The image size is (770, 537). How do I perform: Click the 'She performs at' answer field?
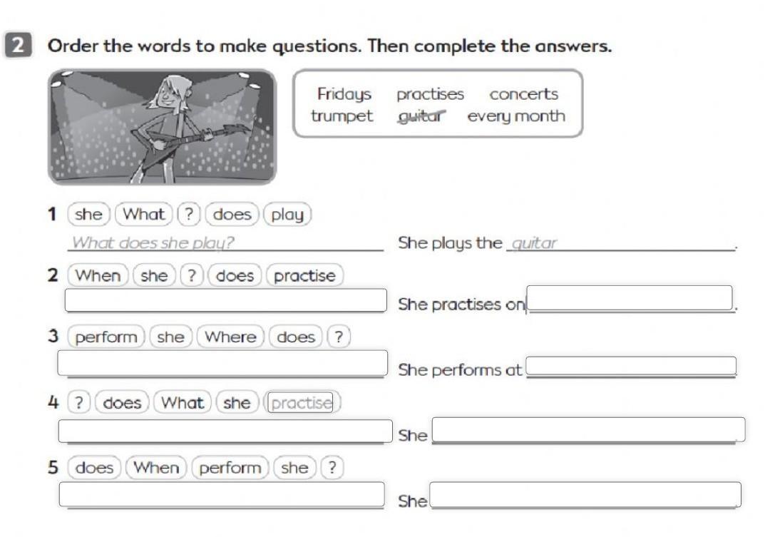tap(631, 366)
